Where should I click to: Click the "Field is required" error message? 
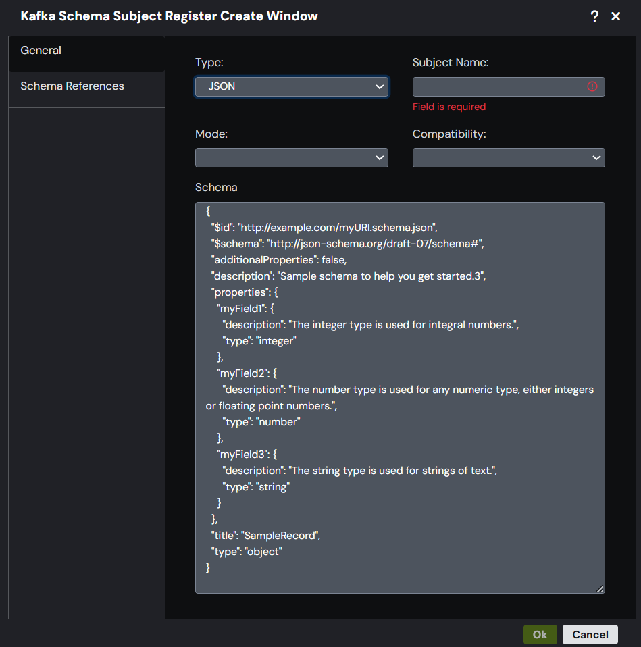pos(449,107)
